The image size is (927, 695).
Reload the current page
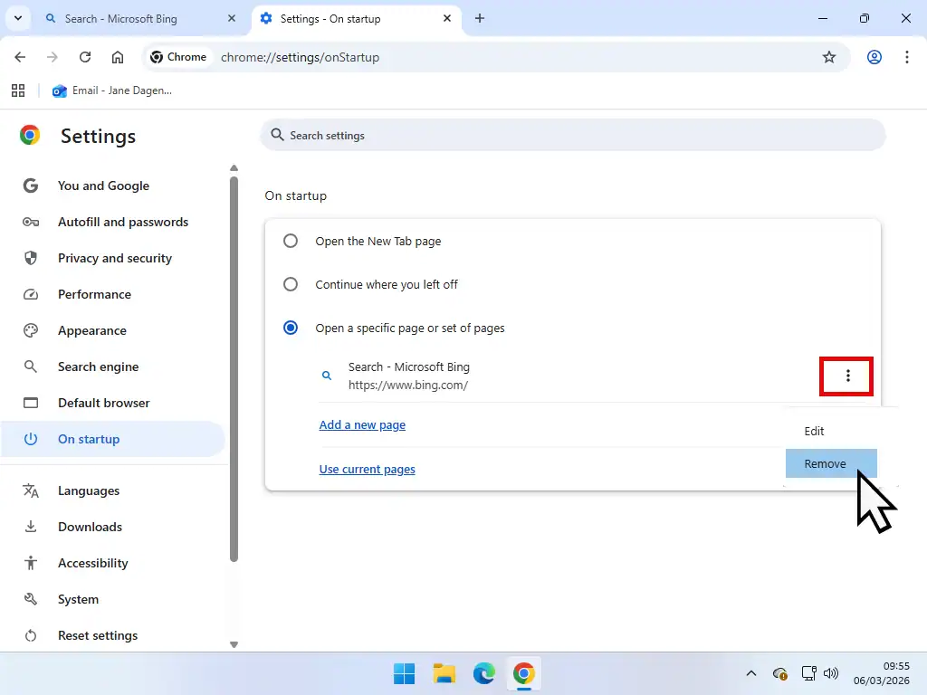(x=85, y=56)
